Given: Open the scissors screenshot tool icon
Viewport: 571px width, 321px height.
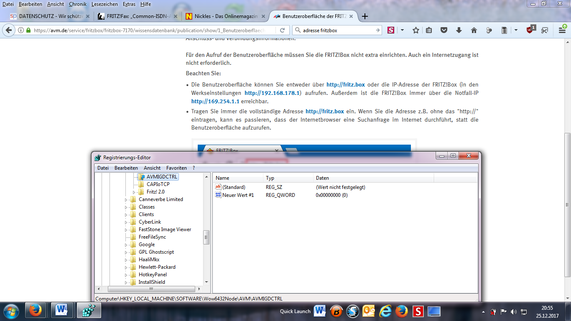Looking at the screenshot, I should click(544, 30).
